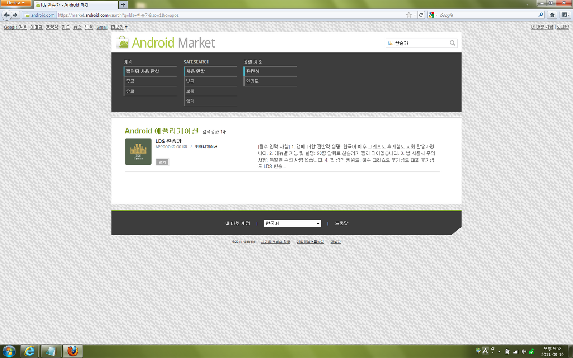
Task: Click the android.com site identity icon
Action: click(39, 15)
